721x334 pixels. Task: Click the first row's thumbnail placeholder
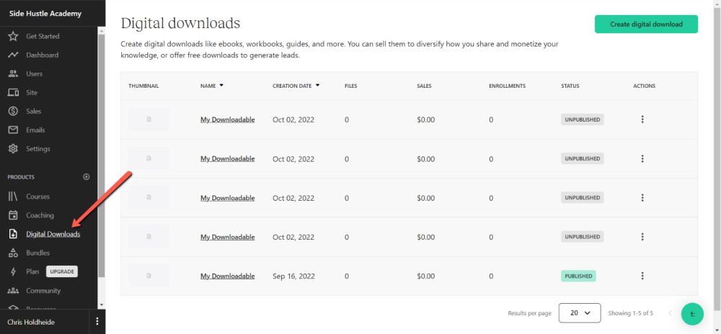coord(149,119)
